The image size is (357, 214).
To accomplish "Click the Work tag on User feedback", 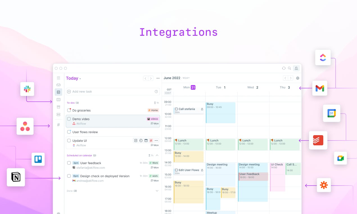I will coord(153,163).
